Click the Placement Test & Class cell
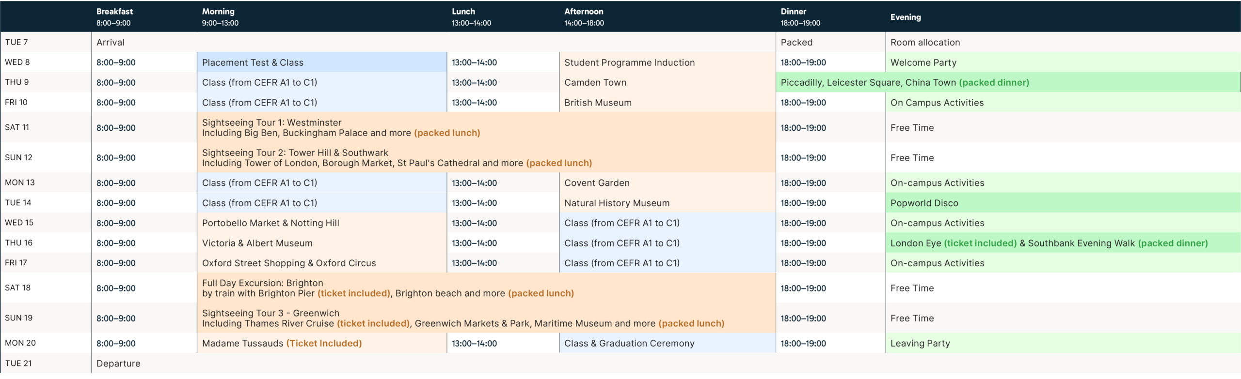Screen dimensions: 1241x379 (x=253, y=62)
